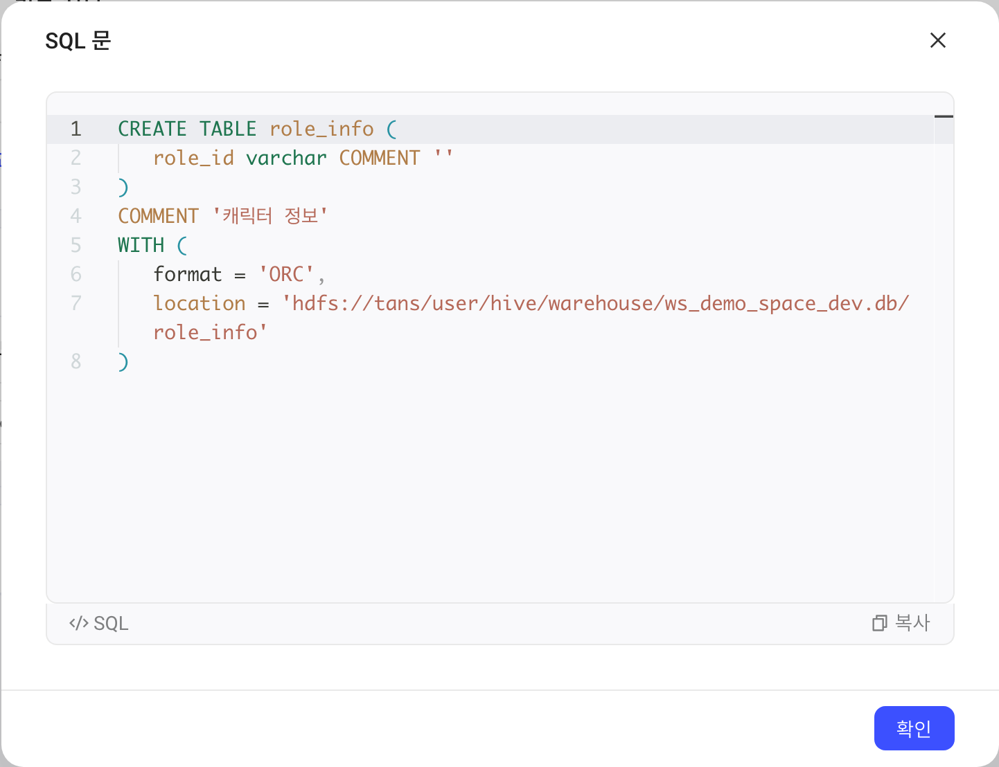Image resolution: width=999 pixels, height=767 pixels.
Task: Click the 'ORC' format value
Action: tap(286, 274)
